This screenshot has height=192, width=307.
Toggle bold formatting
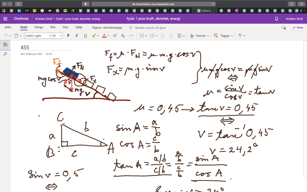tap(68, 35)
